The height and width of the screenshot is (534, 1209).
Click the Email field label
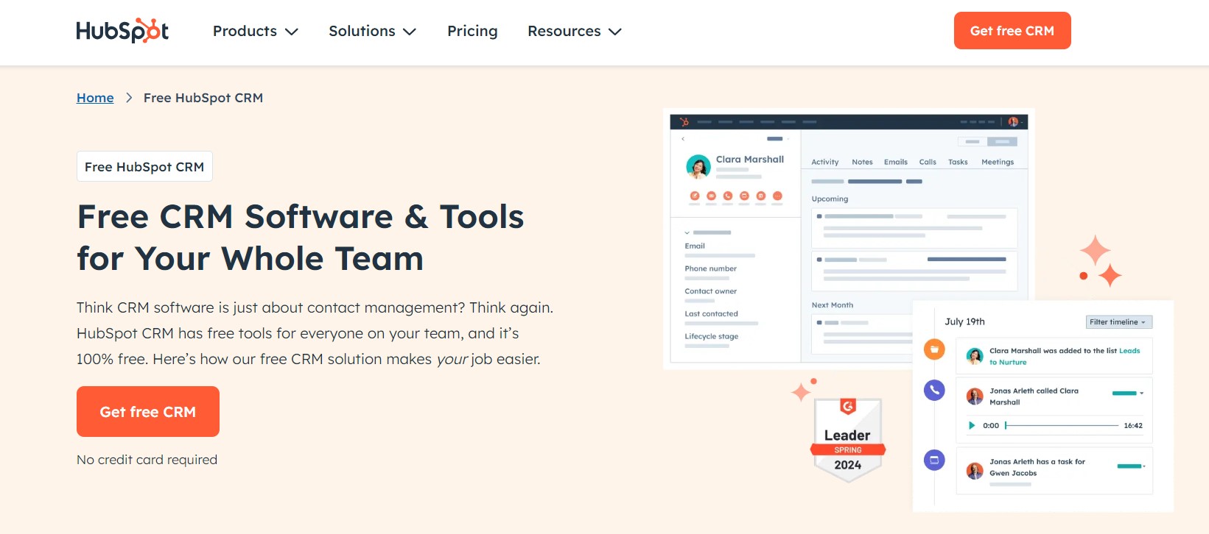(x=695, y=246)
